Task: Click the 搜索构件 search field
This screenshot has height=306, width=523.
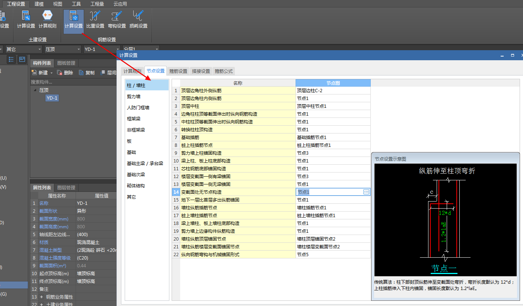Action: pyautogui.click(x=73, y=82)
